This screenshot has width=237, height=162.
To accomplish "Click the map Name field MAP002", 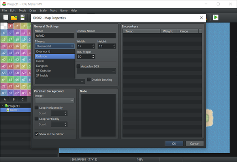I will [55, 36].
